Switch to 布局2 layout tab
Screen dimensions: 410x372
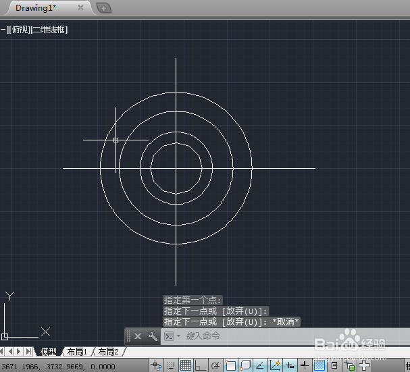point(108,352)
